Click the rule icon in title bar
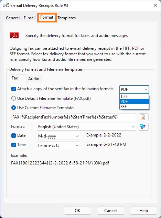Screen dimensions: 161x218 coord(6,6)
